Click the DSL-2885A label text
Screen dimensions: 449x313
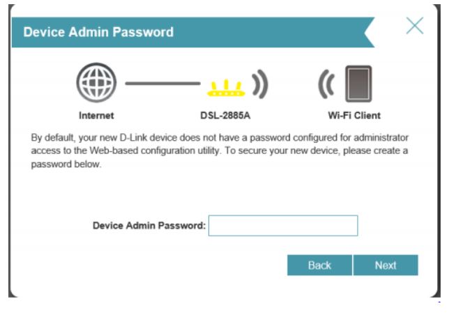(x=225, y=116)
